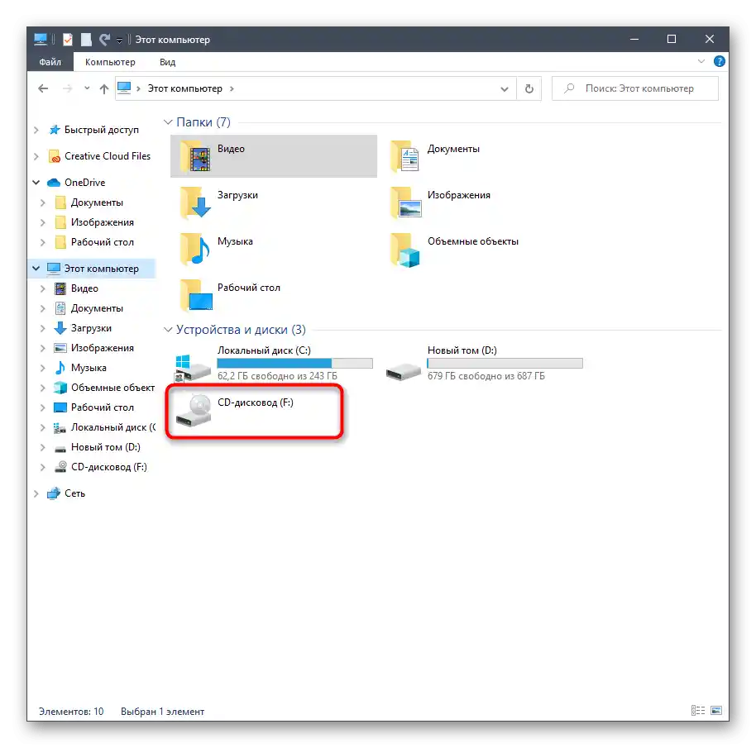Go forward with the right arrow
The height and width of the screenshot is (748, 756).
pos(68,88)
